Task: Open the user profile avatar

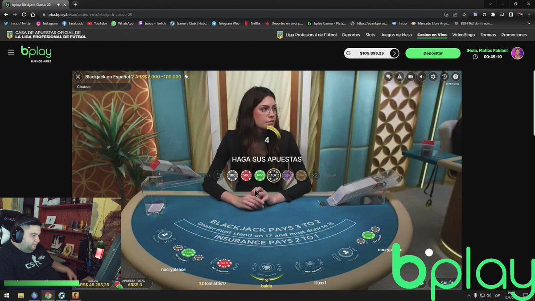Action: point(517,53)
